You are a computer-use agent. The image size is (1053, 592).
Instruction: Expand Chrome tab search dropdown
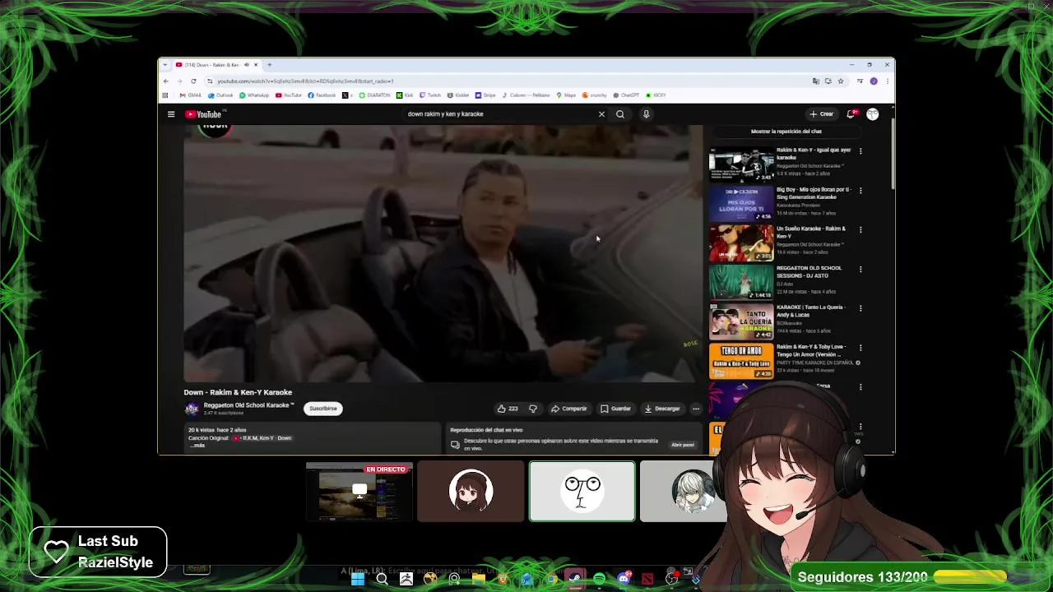[x=165, y=65]
